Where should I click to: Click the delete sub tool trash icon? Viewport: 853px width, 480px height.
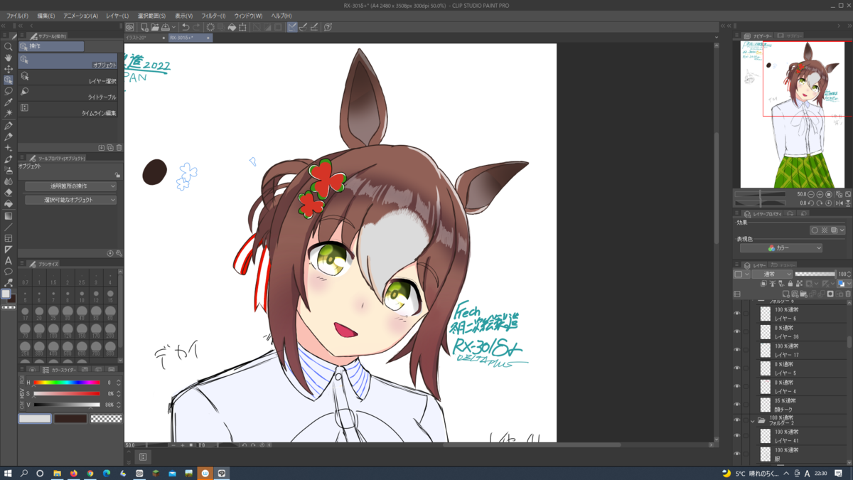click(x=119, y=148)
